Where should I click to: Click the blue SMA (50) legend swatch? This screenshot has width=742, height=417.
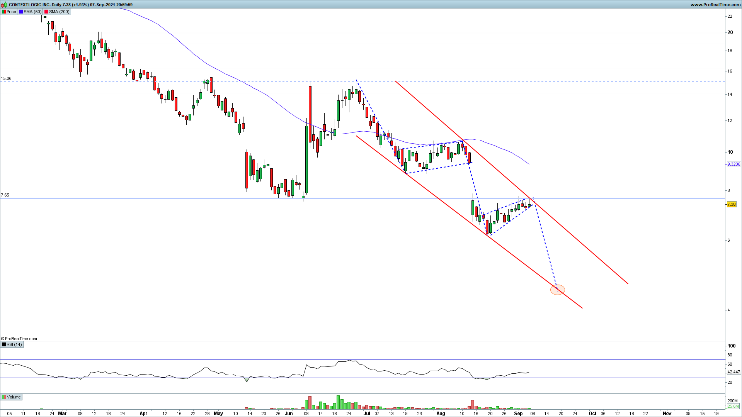click(21, 12)
